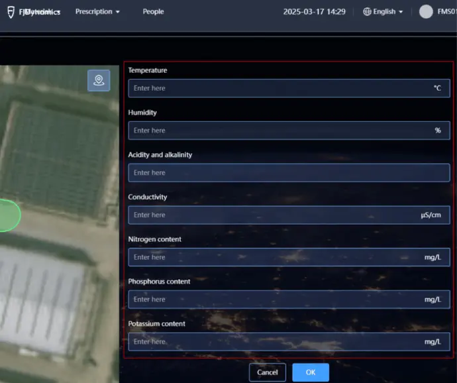Dismiss the form with Cancel

[x=268, y=372]
